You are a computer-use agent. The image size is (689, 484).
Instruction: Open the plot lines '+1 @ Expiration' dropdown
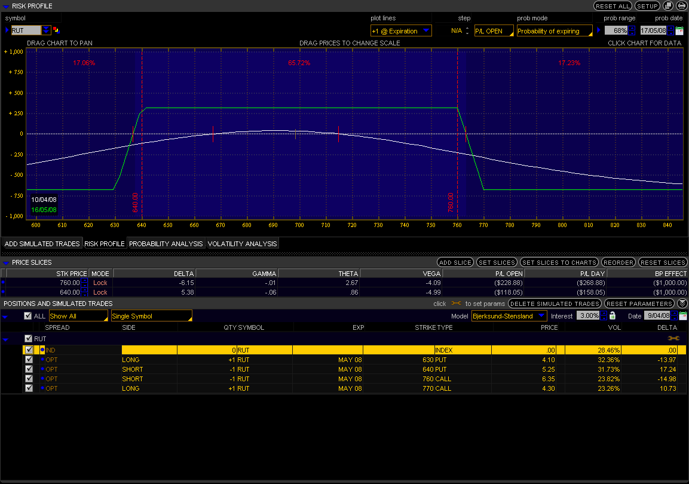[401, 30]
